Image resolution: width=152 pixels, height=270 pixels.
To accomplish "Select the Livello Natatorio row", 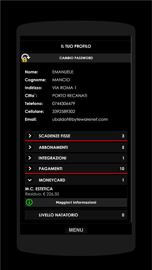I will click(x=76, y=215).
